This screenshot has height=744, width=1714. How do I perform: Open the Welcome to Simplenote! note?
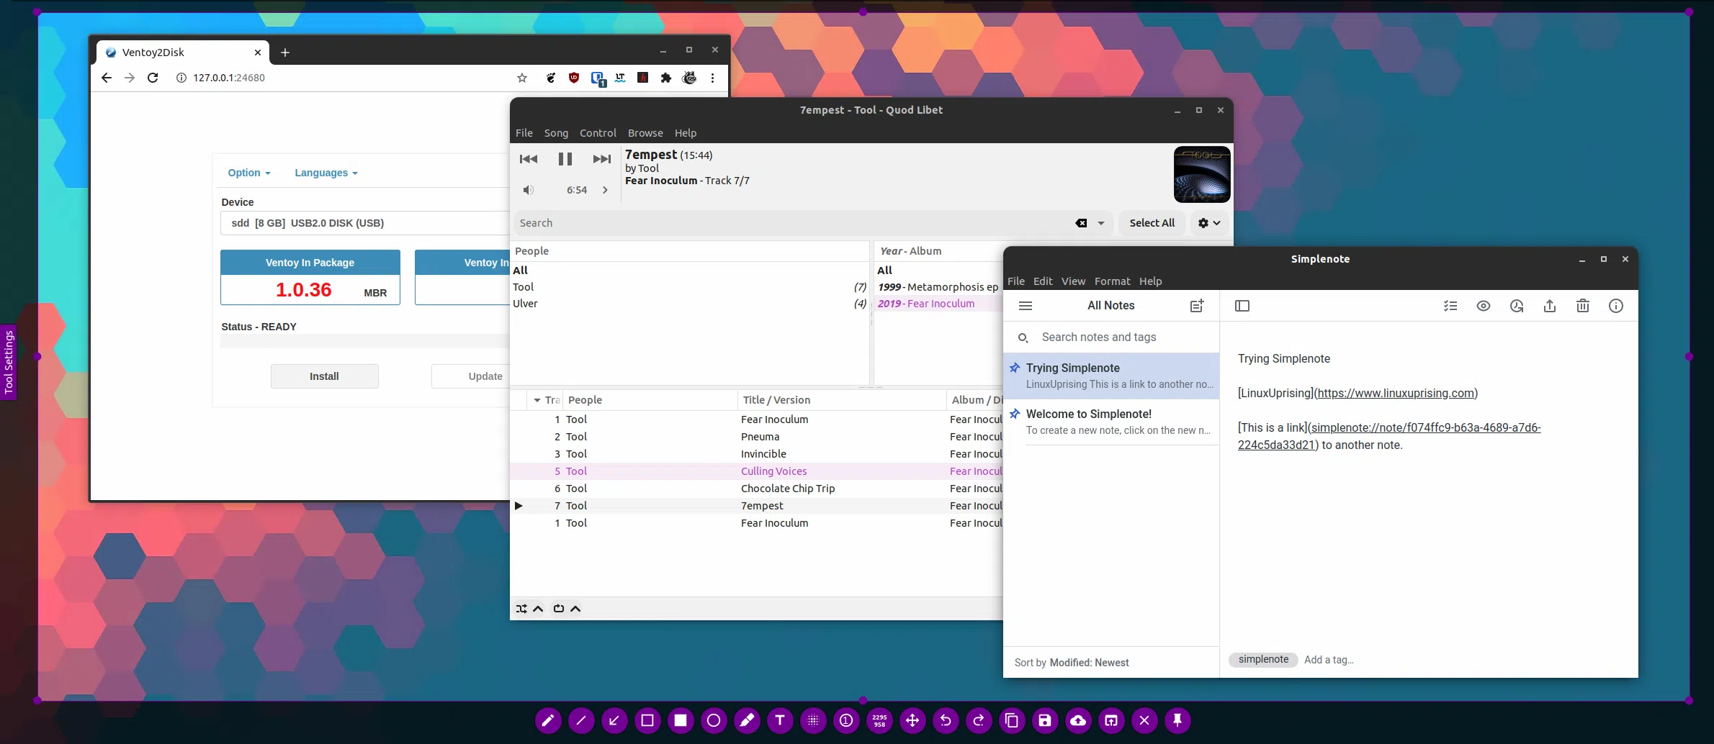coord(1111,422)
